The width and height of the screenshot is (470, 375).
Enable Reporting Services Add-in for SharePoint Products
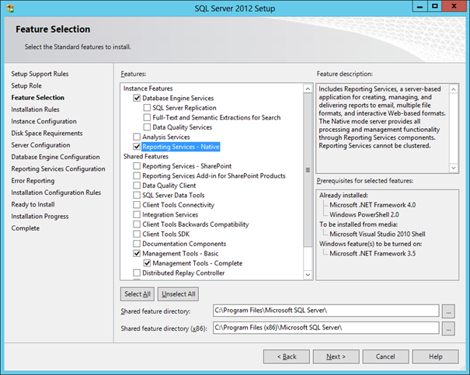[137, 175]
